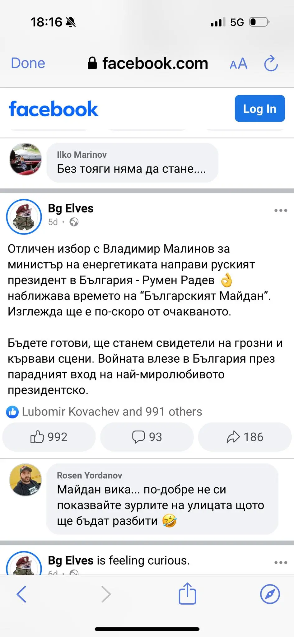Tap the Safari share icon
294x637 pixels.
tap(187, 594)
